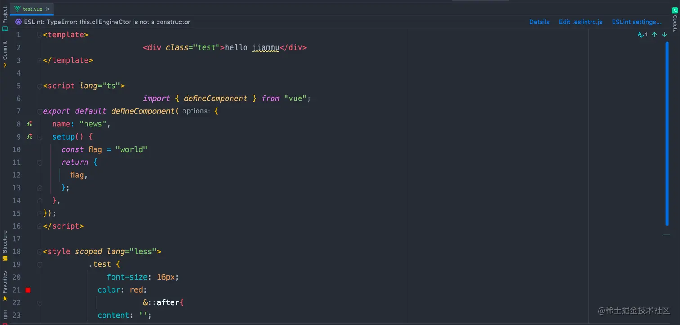This screenshot has height=325, width=680.
Task: Click the "news" string value
Action: point(93,124)
